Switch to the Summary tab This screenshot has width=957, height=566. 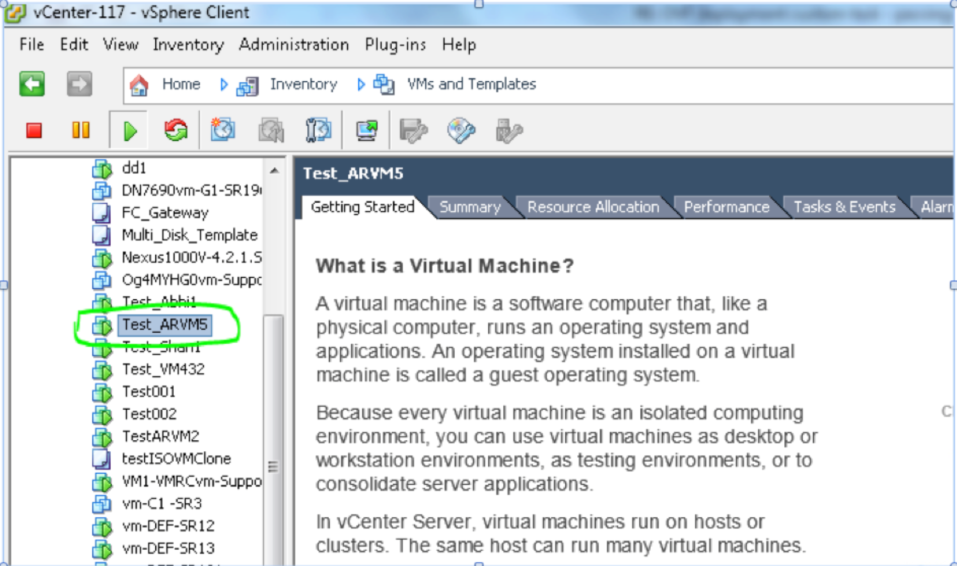pos(470,208)
